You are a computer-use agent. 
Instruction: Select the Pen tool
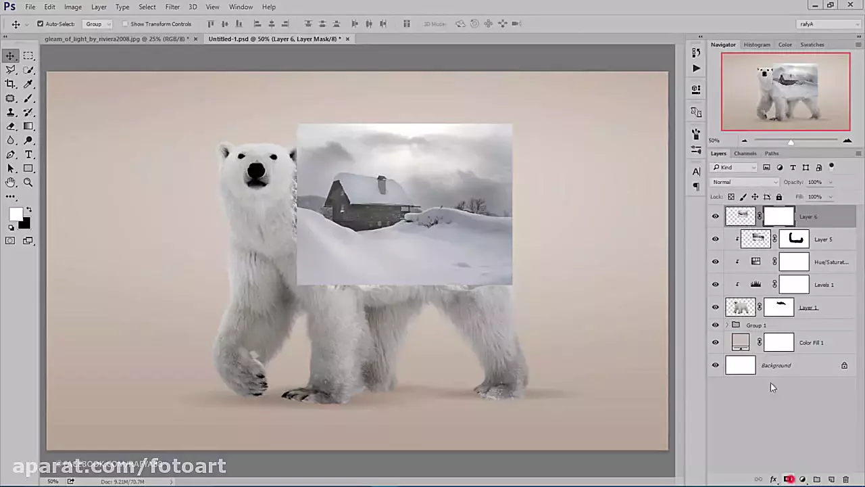click(11, 155)
